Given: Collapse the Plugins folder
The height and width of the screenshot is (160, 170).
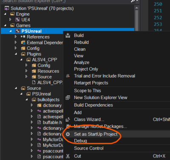Looking at the screenshot, I should pyautogui.click(x=16, y=54).
